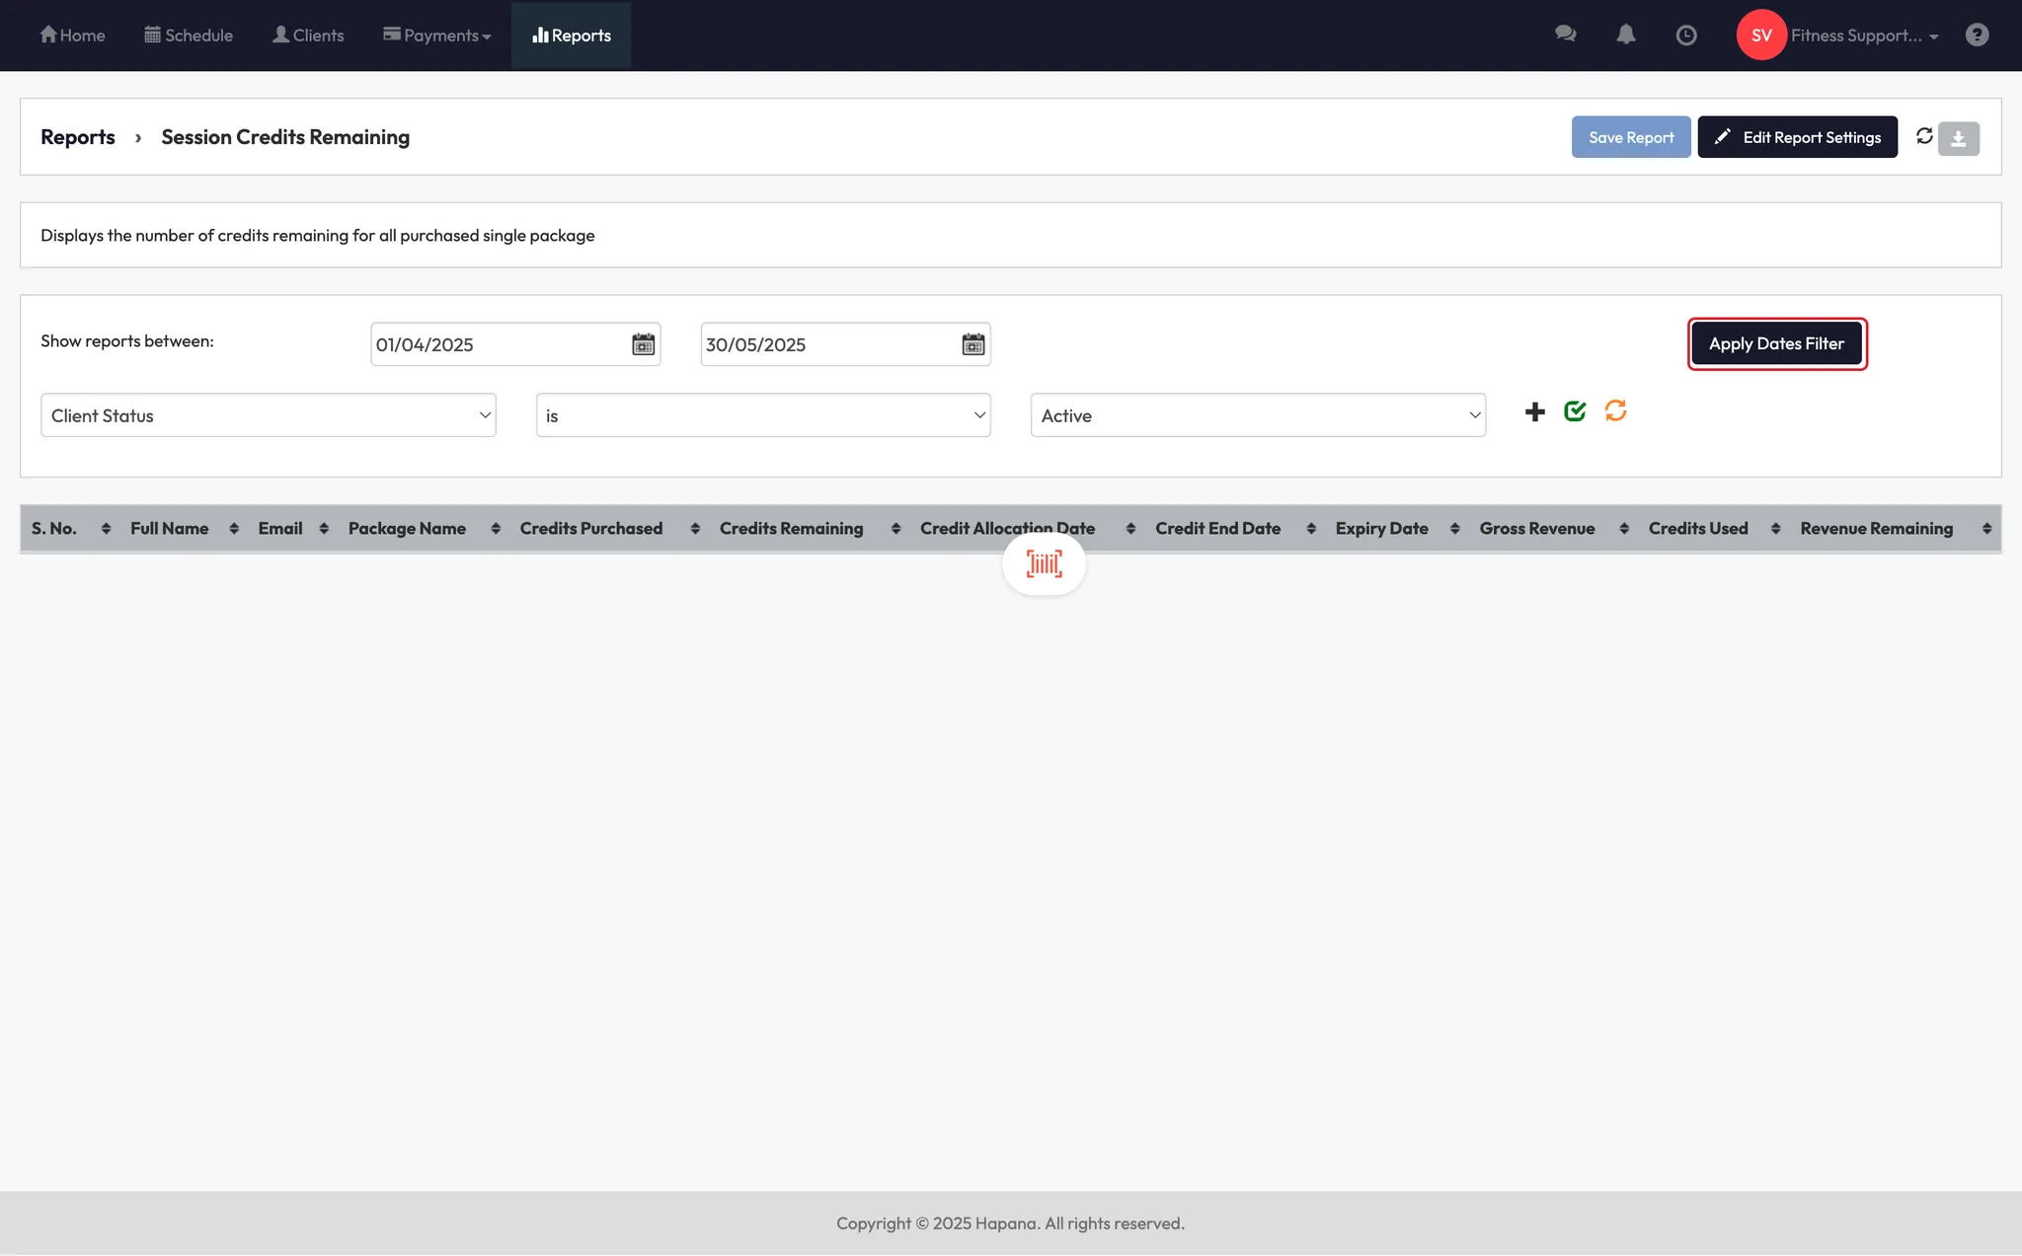This screenshot has width=2022, height=1256.
Task: Expand the Fitness Support account menu
Action: pos(1863,36)
